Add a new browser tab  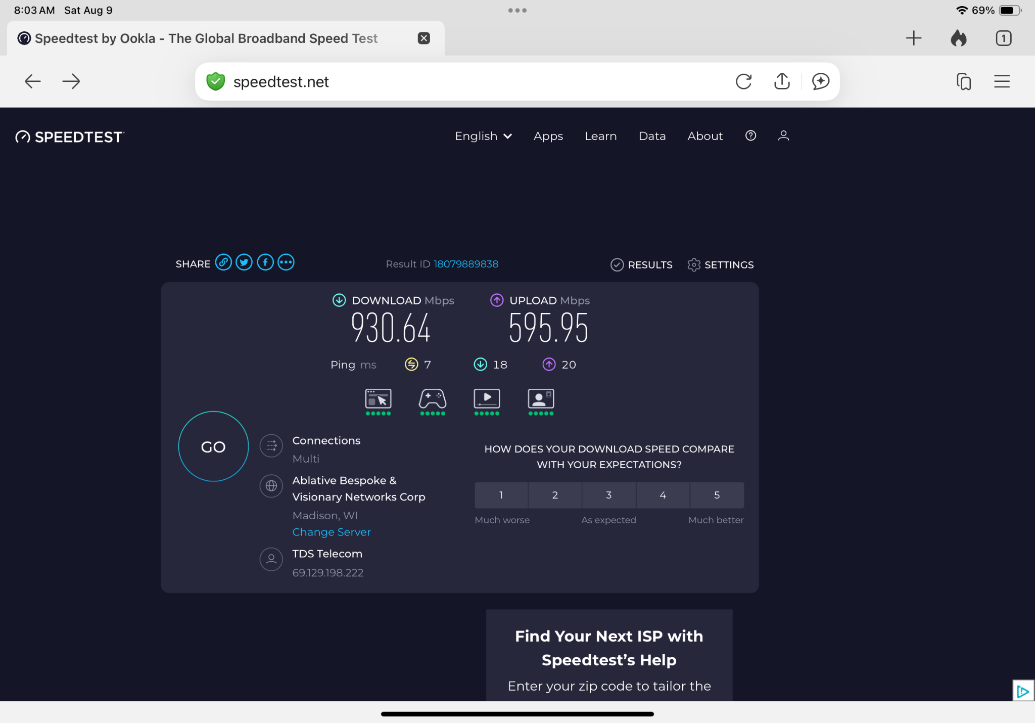(x=913, y=38)
